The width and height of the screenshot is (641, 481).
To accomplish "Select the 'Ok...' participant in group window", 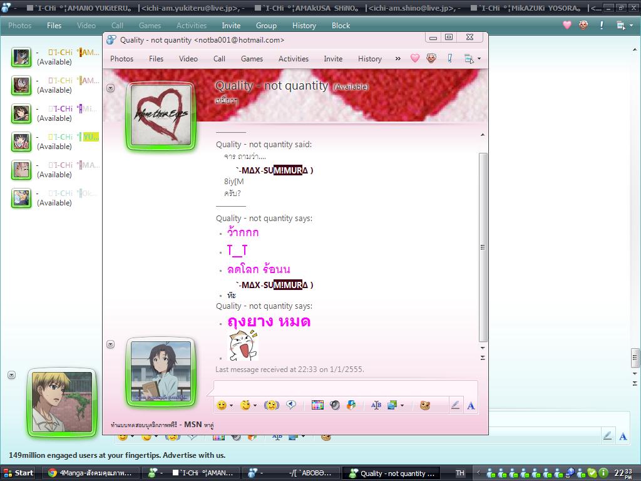I will tap(54, 198).
